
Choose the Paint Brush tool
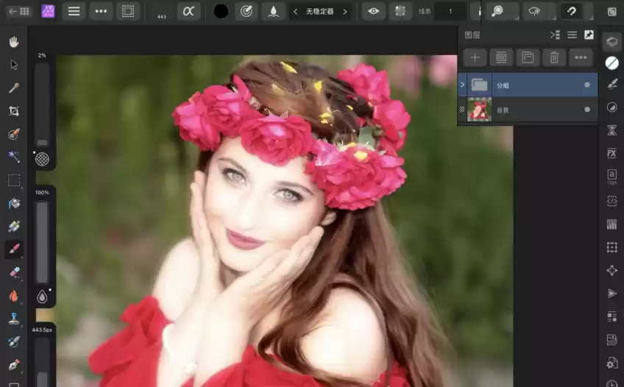click(x=13, y=249)
